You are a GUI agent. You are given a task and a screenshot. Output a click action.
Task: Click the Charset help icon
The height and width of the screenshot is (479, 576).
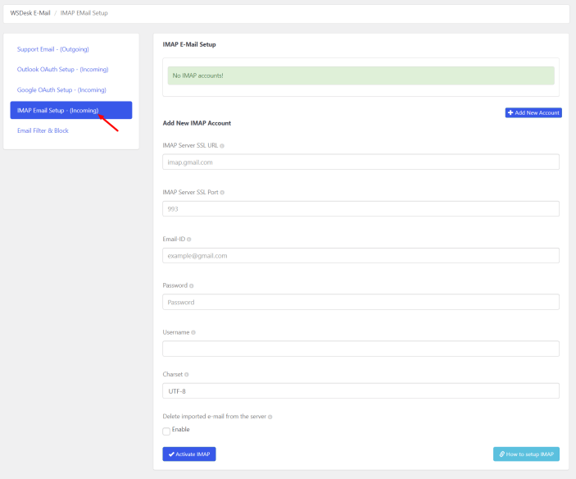tap(187, 375)
